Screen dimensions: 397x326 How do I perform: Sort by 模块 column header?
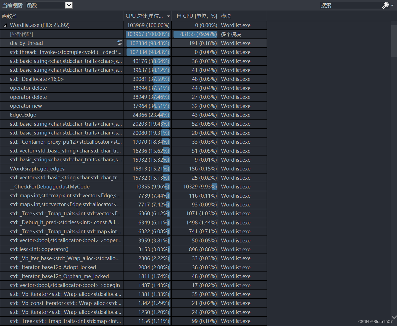(243, 16)
